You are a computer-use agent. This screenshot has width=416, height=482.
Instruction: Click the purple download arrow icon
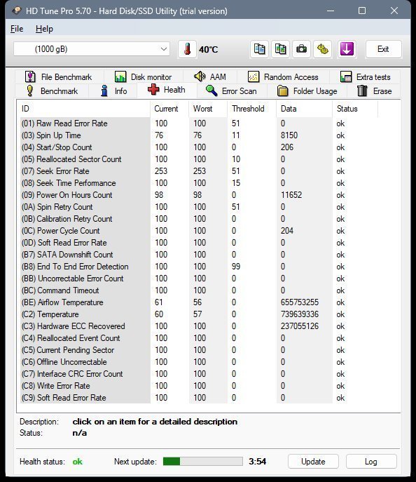[347, 49]
